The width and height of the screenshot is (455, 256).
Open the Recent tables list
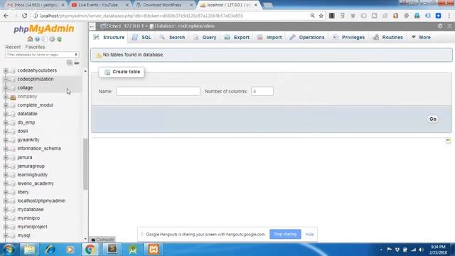pyautogui.click(x=13, y=47)
